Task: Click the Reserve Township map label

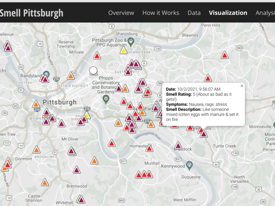Action: coord(66,44)
